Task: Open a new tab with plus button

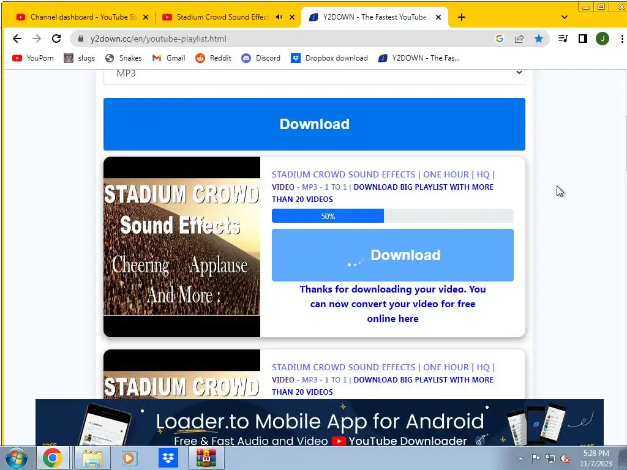Action: pos(462,17)
